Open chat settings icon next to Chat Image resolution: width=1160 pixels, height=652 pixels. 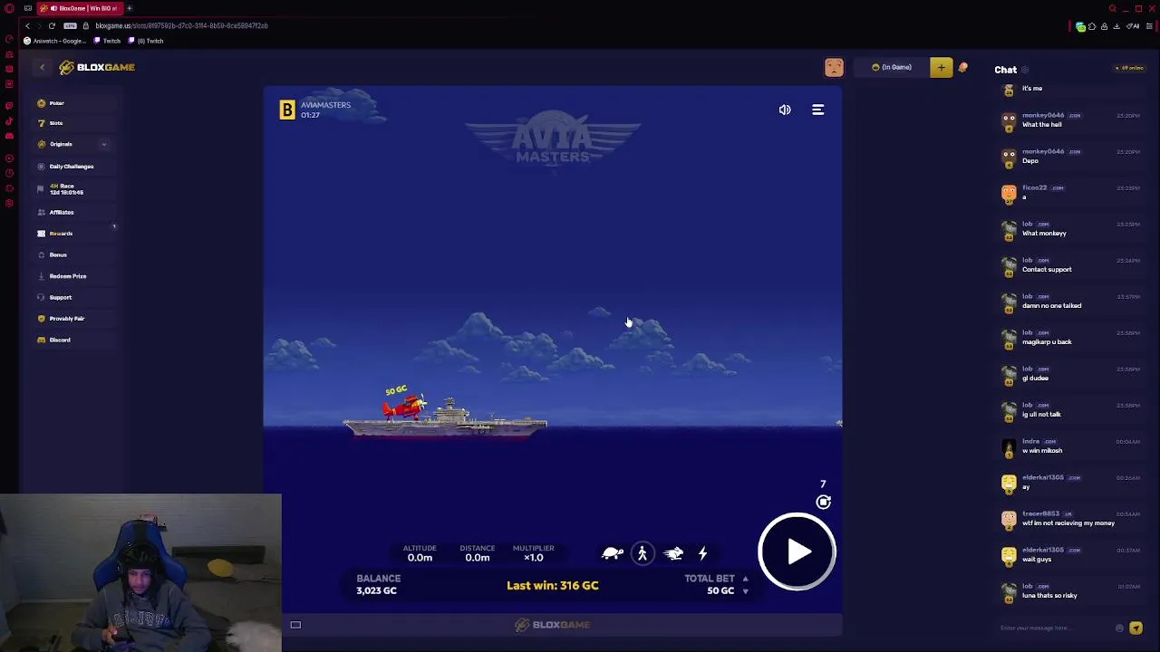[1025, 70]
